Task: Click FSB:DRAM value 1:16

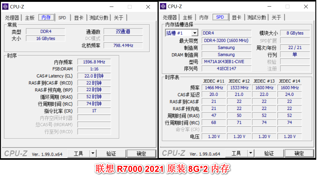Action: (94, 69)
